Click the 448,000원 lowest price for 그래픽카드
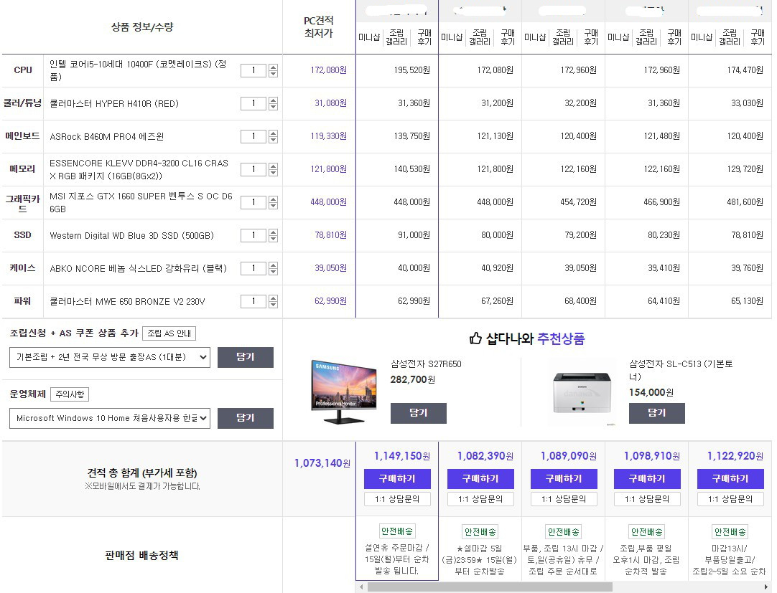Screen dimensions: 777x593 329,202
